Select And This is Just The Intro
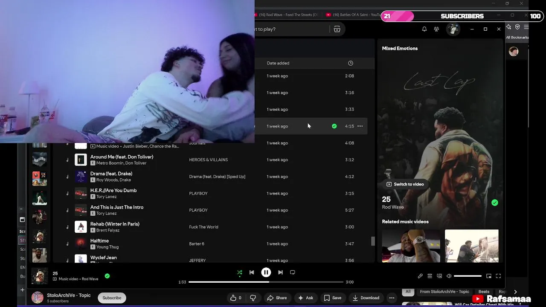This screenshot has width=546, height=307. click(117, 207)
